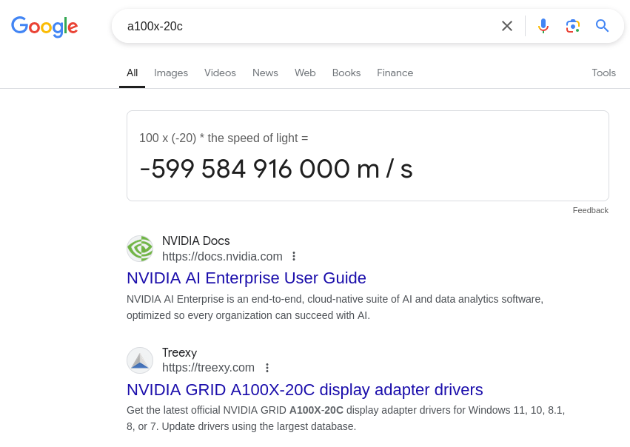The width and height of the screenshot is (630, 447).
Task: Click the Feedback link below the calculator
Action: 591,210
